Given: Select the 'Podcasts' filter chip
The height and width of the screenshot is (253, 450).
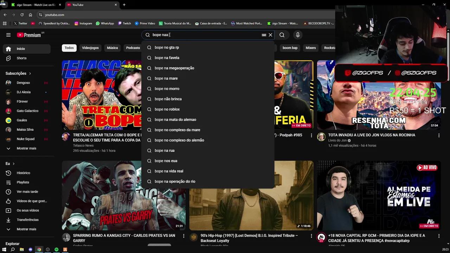Looking at the screenshot, I should tap(133, 48).
